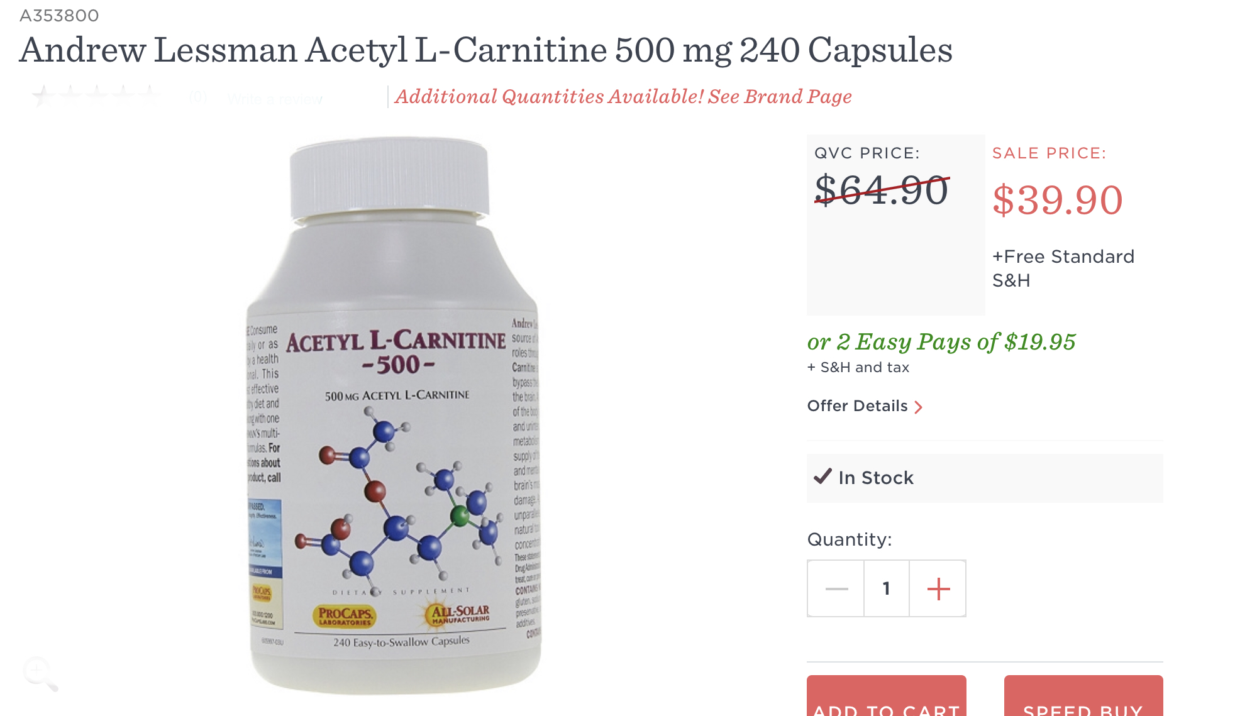Image resolution: width=1235 pixels, height=716 pixels.
Task: Focus the quantity input field showing 1
Action: (887, 589)
